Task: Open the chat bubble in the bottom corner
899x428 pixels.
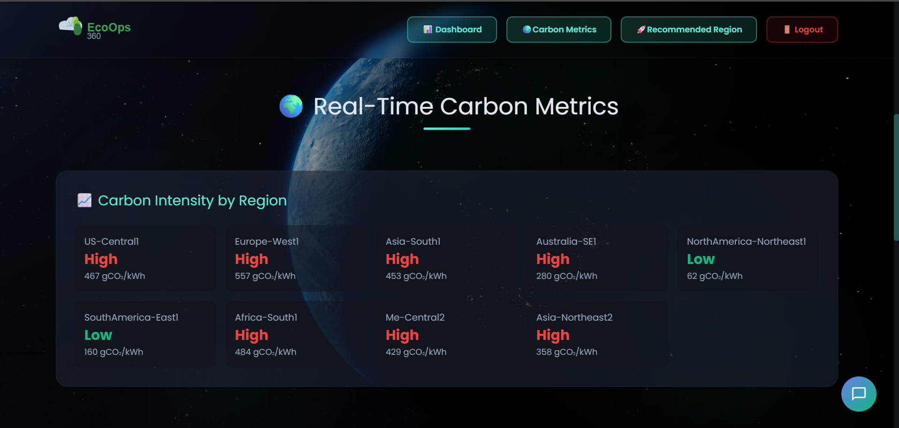Action: pyautogui.click(x=859, y=394)
